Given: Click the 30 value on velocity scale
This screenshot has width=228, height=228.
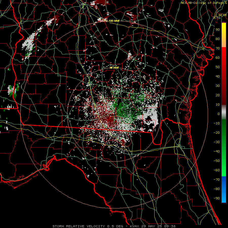Looking at the screenshot, I should tap(218, 86).
